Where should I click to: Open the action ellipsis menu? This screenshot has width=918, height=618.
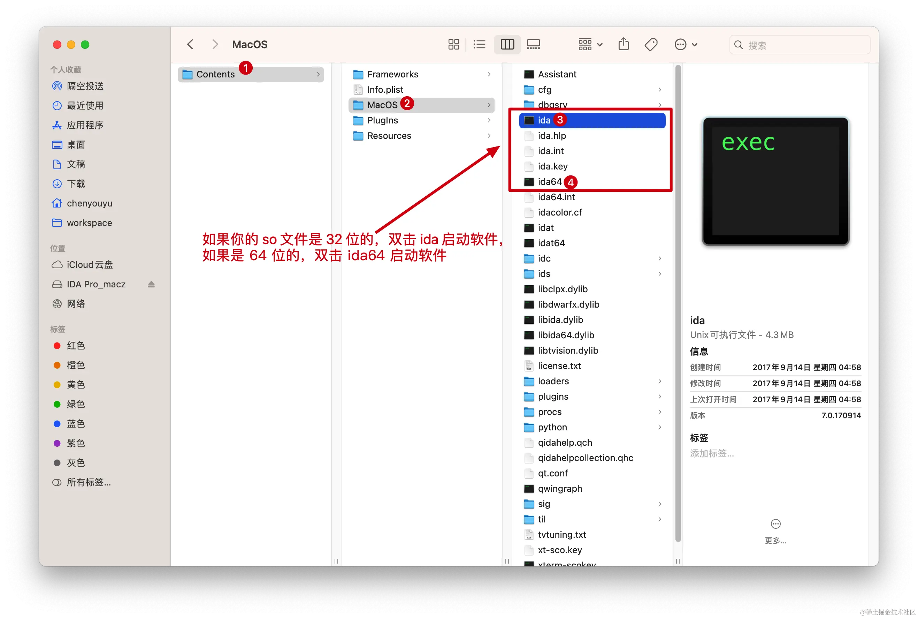[x=685, y=45]
